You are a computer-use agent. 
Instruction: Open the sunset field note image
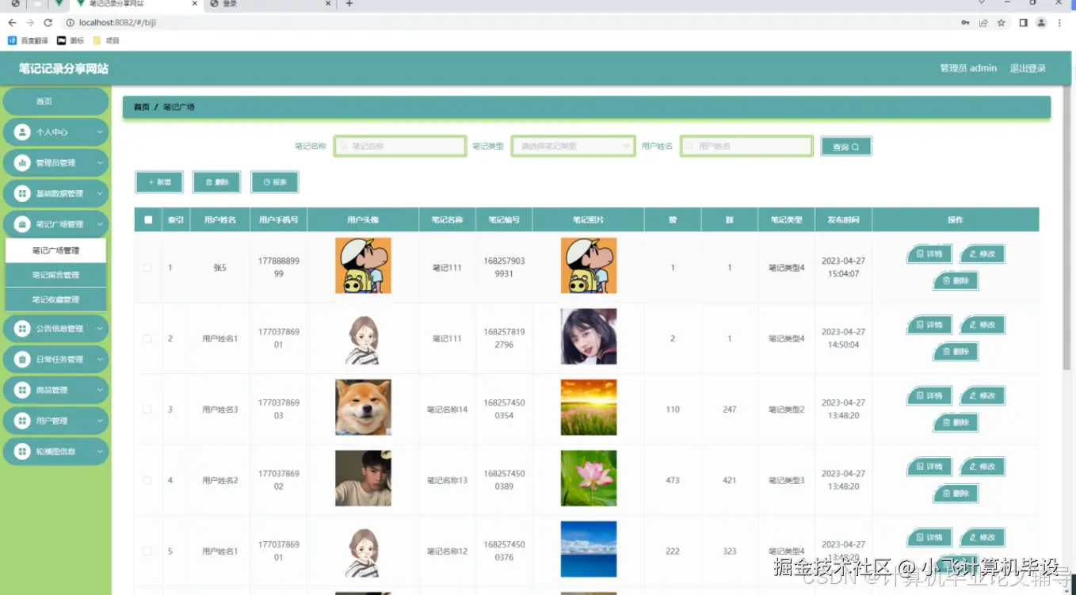pos(589,407)
